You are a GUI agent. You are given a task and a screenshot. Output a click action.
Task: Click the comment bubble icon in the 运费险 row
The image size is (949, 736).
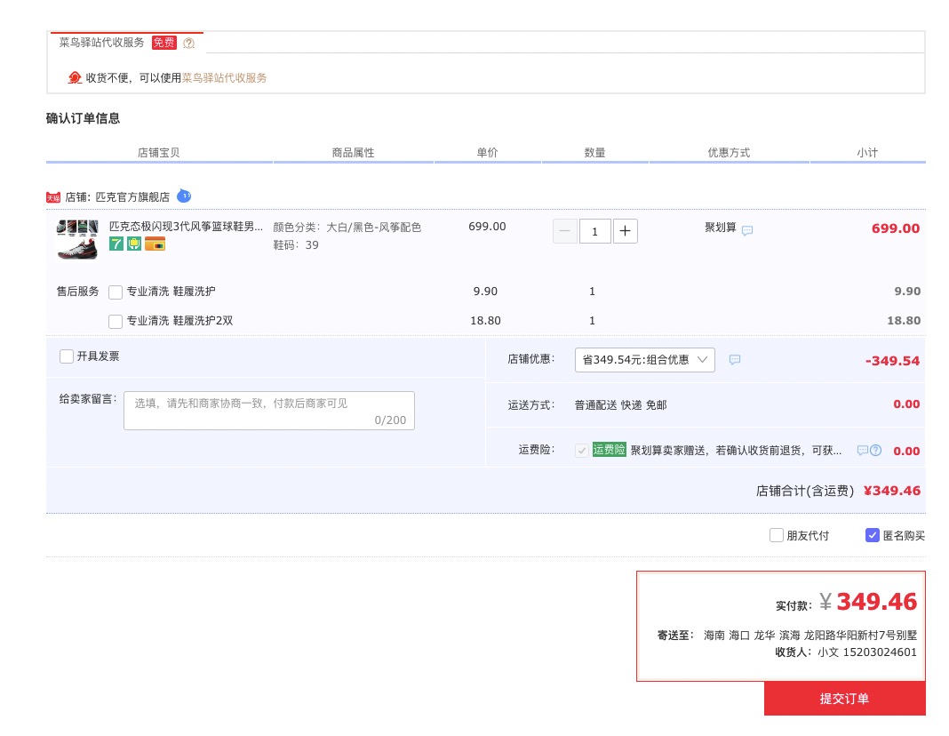click(x=863, y=451)
